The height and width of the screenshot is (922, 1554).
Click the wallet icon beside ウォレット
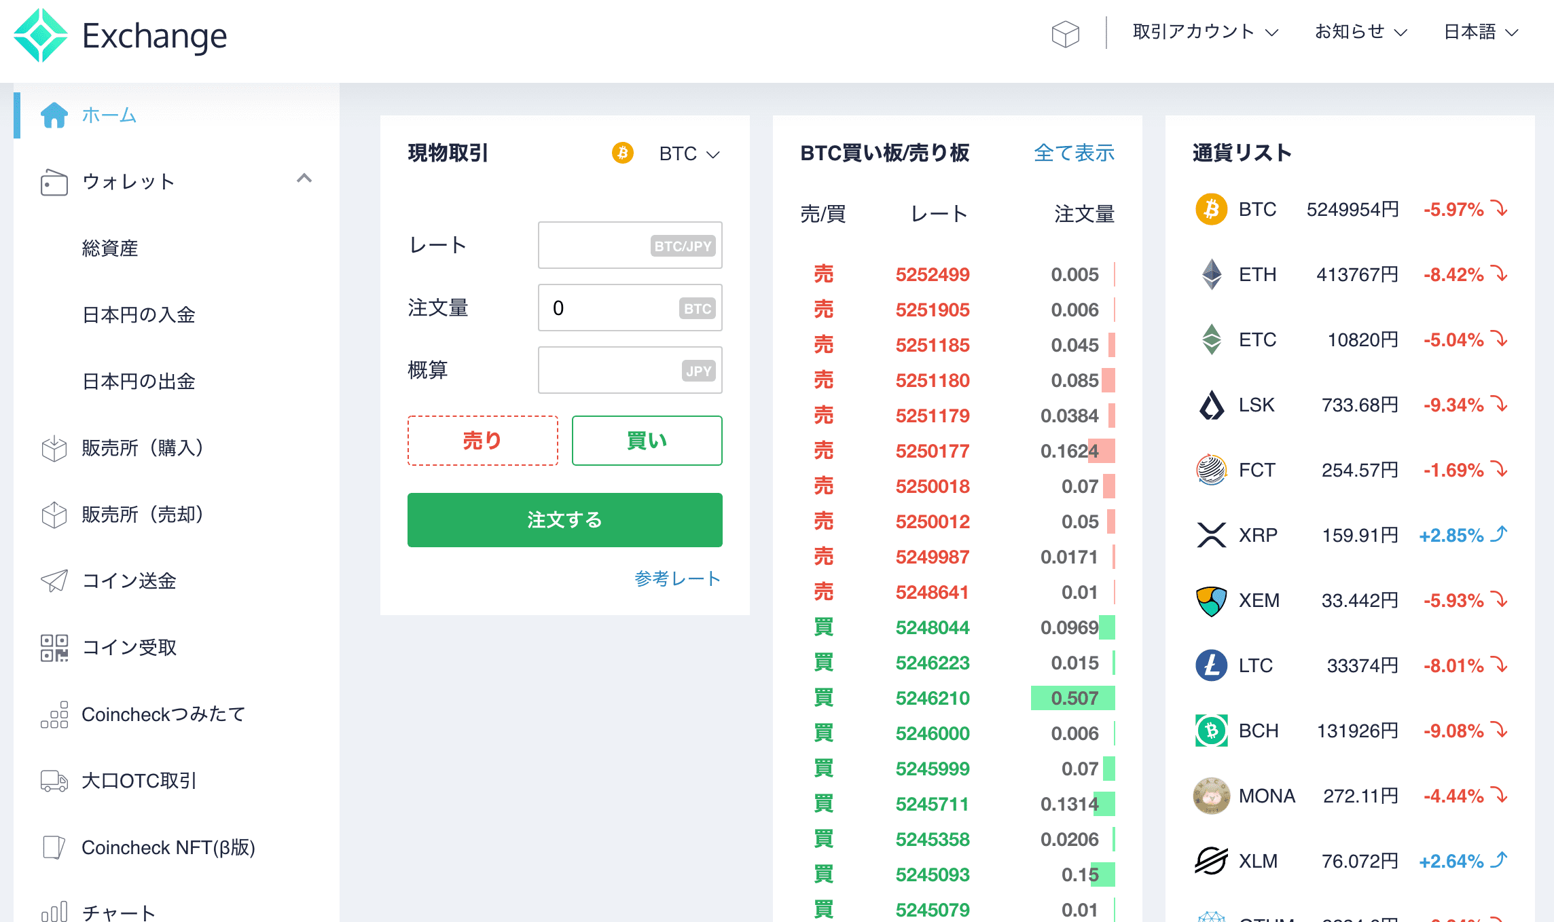(x=54, y=182)
